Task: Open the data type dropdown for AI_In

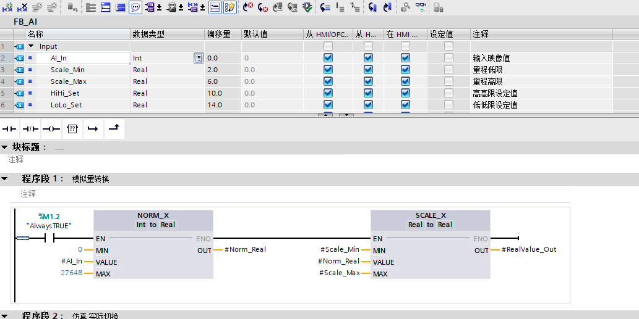Action: (198, 58)
